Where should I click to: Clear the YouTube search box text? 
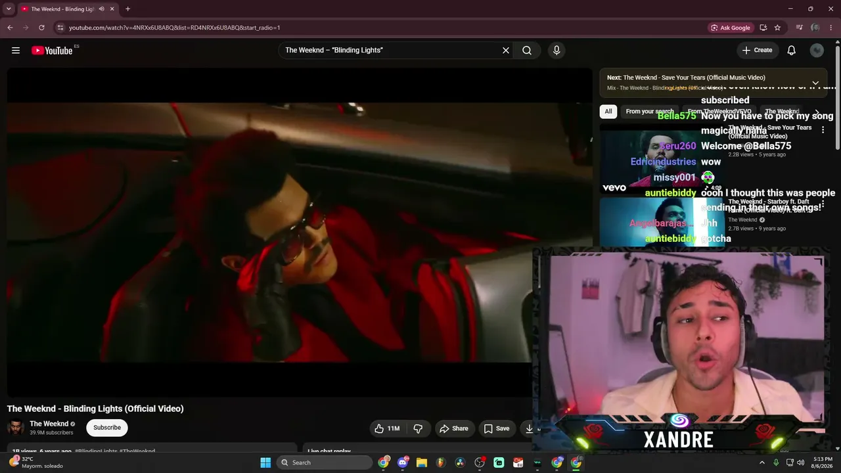506,51
